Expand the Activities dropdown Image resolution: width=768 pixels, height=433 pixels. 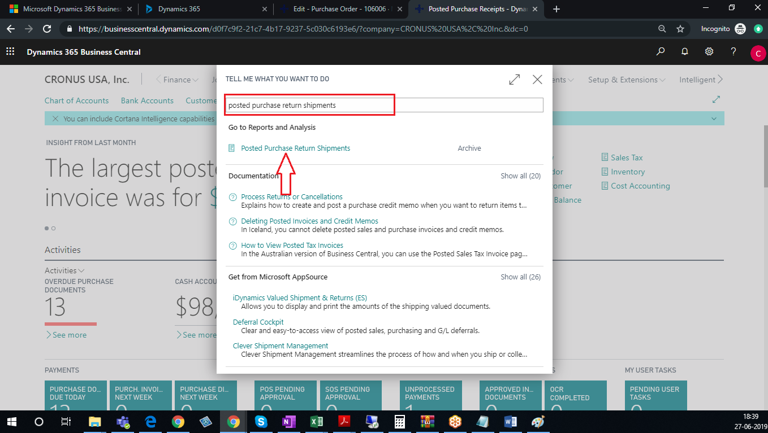tap(64, 270)
